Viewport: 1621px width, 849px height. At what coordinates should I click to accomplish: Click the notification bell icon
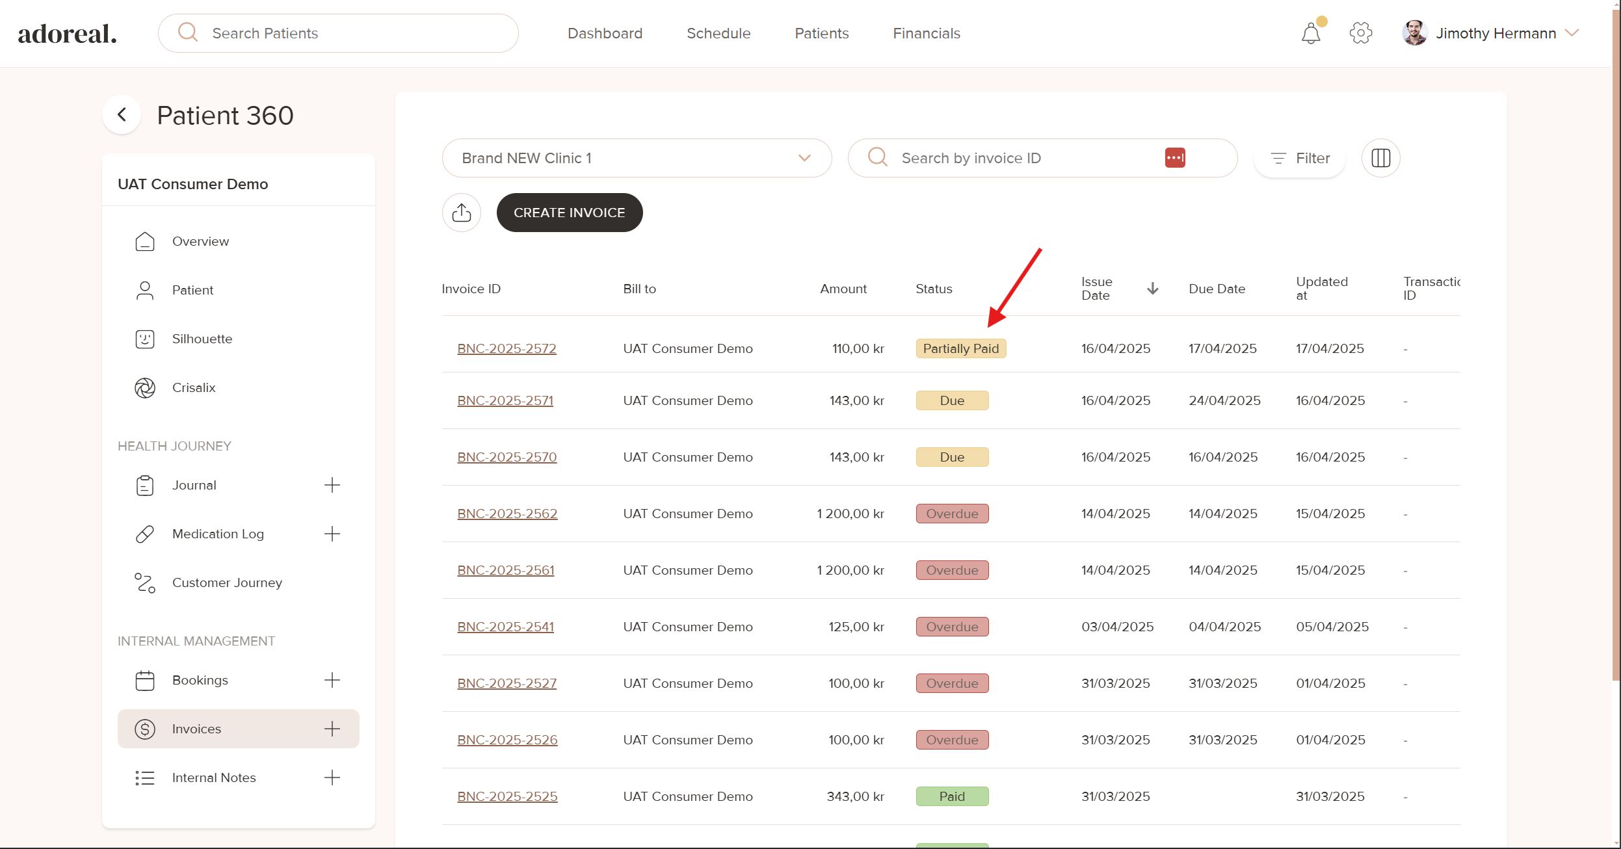pos(1310,33)
